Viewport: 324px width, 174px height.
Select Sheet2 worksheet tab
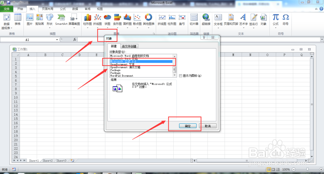click(48, 161)
